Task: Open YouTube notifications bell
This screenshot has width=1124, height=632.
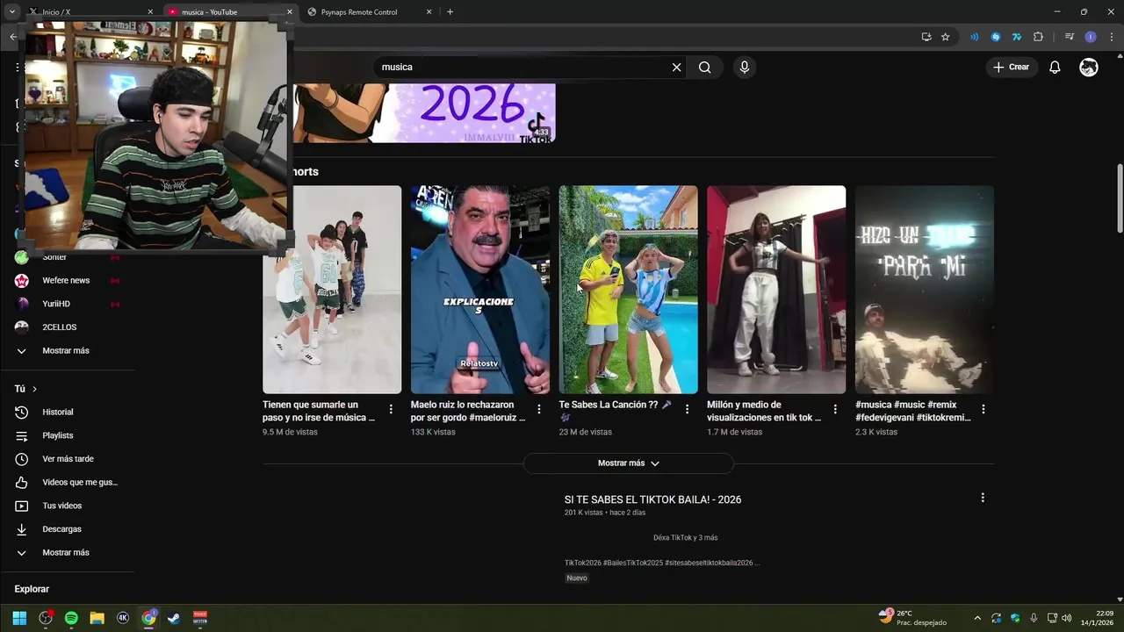Action: click(1055, 67)
